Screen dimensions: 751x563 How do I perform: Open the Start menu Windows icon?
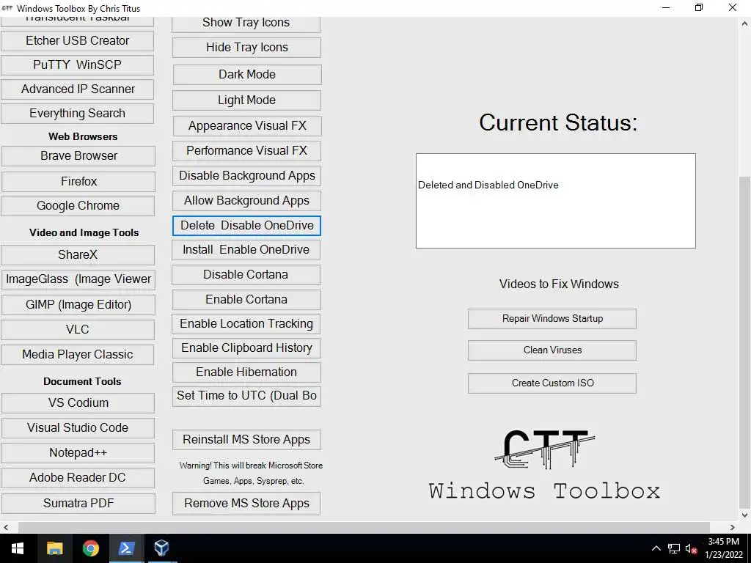(x=18, y=548)
